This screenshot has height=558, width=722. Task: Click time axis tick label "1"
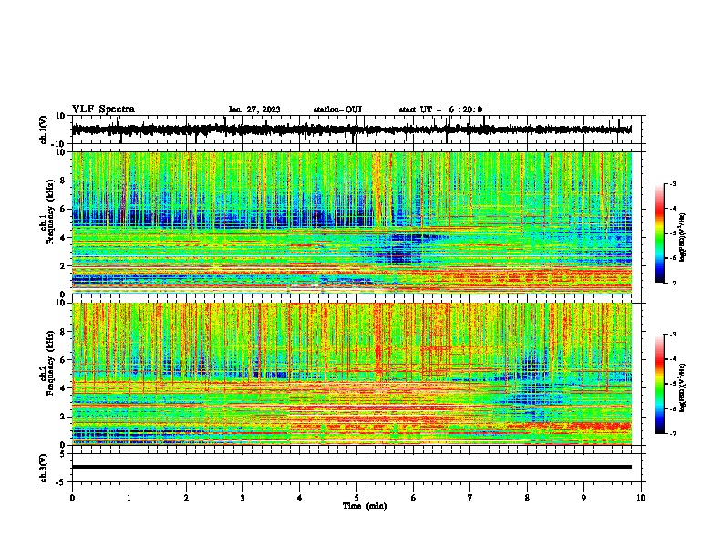click(129, 498)
